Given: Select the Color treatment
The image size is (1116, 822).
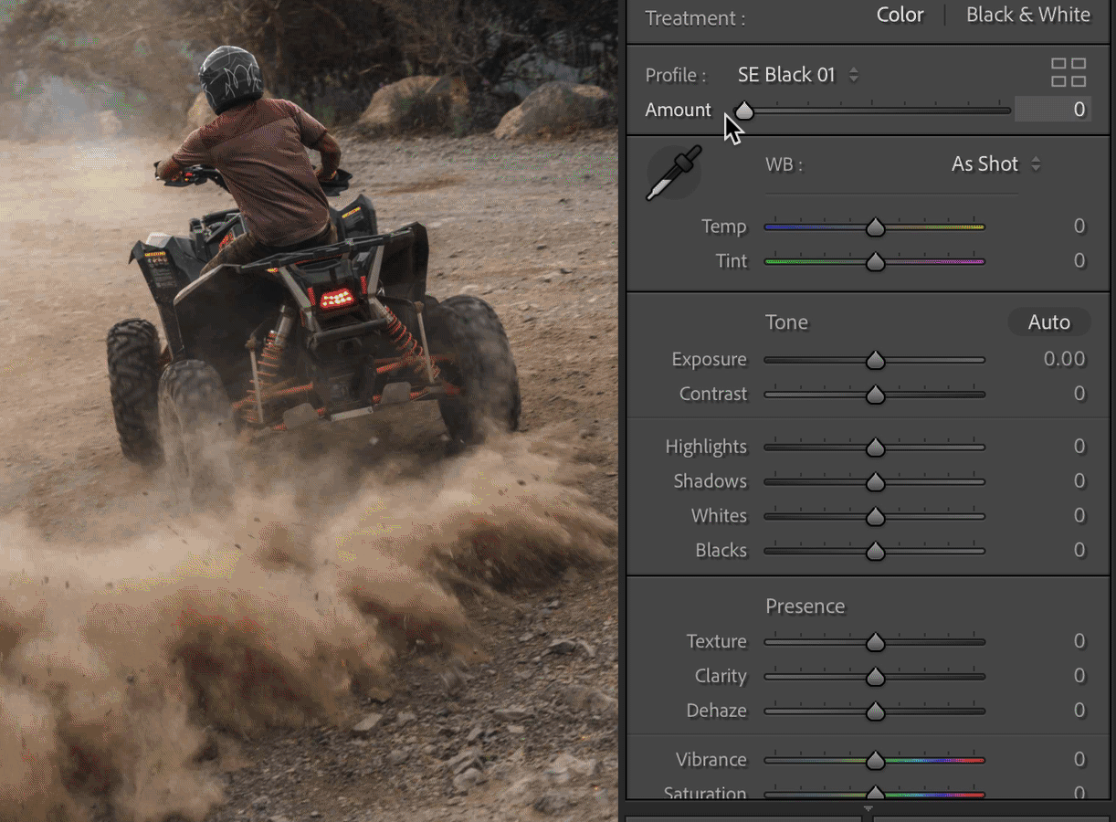Looking at the screenshot, I should pos(900,16).
